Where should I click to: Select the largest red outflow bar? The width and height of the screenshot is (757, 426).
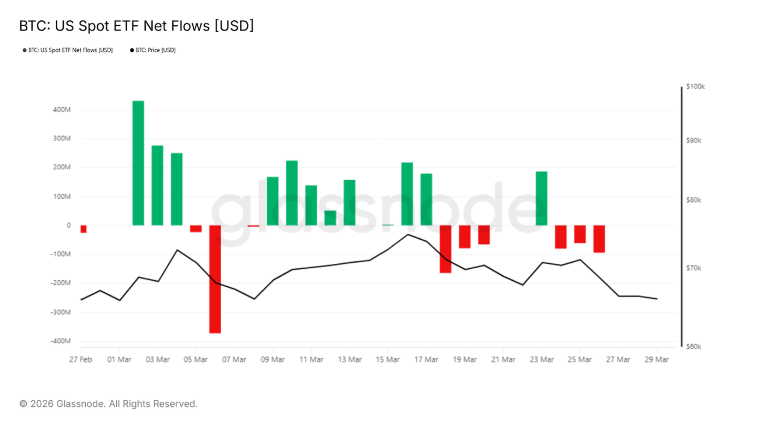click(x=215, y=279)
